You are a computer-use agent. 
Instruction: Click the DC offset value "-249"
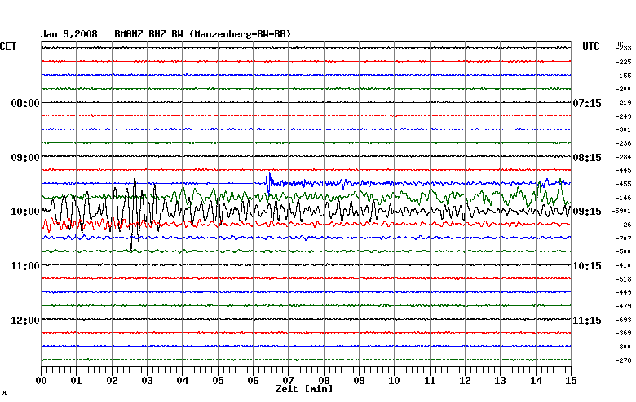click(624, 116)
